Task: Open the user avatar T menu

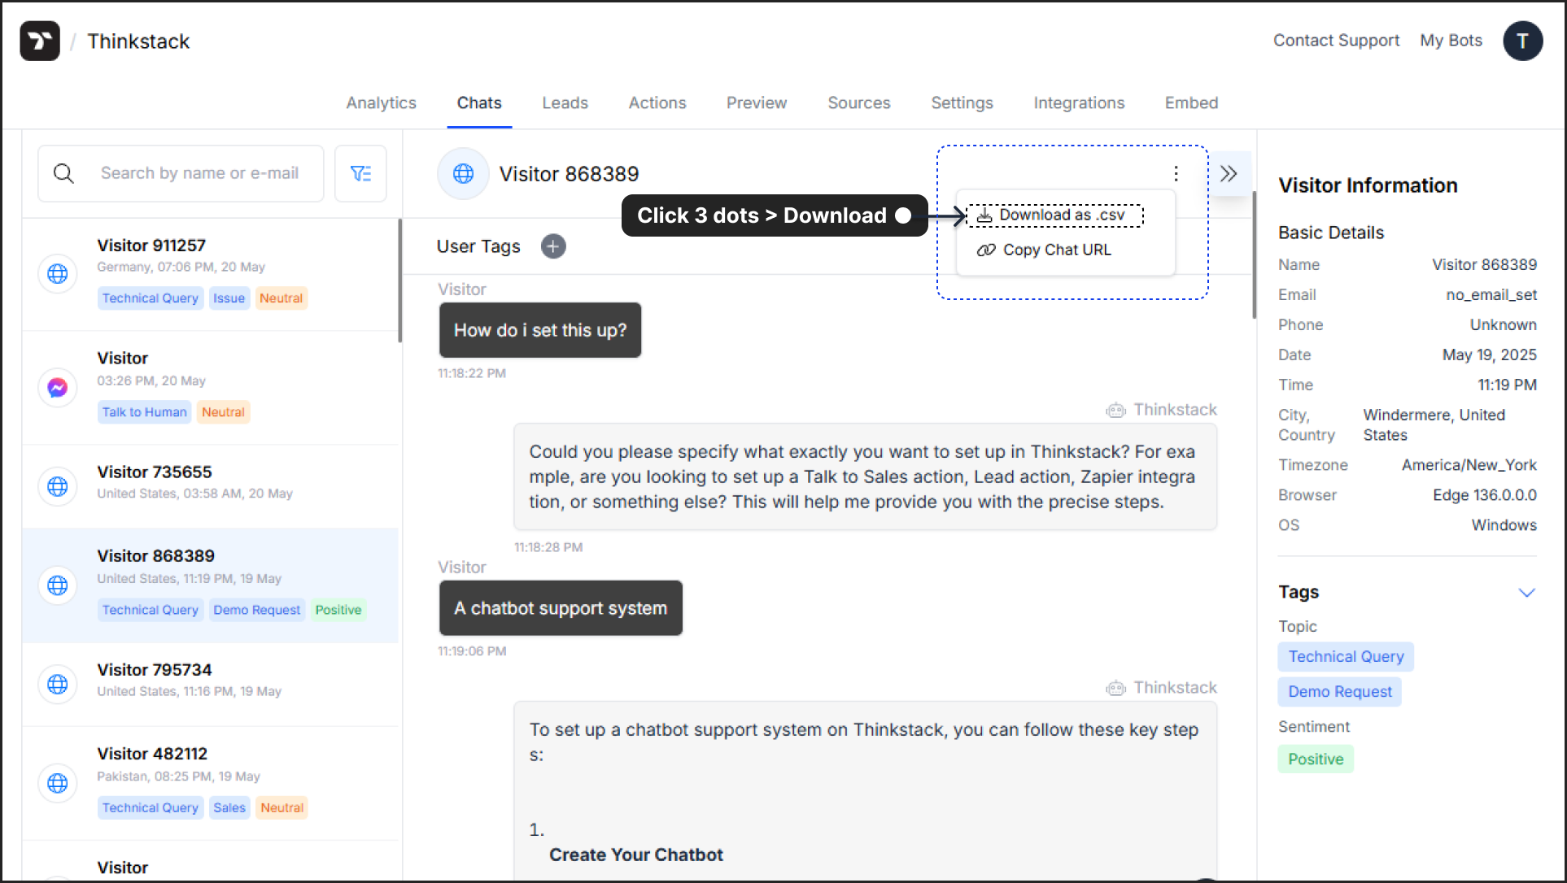Action: pyautogui.click(x=1522, y=41)
